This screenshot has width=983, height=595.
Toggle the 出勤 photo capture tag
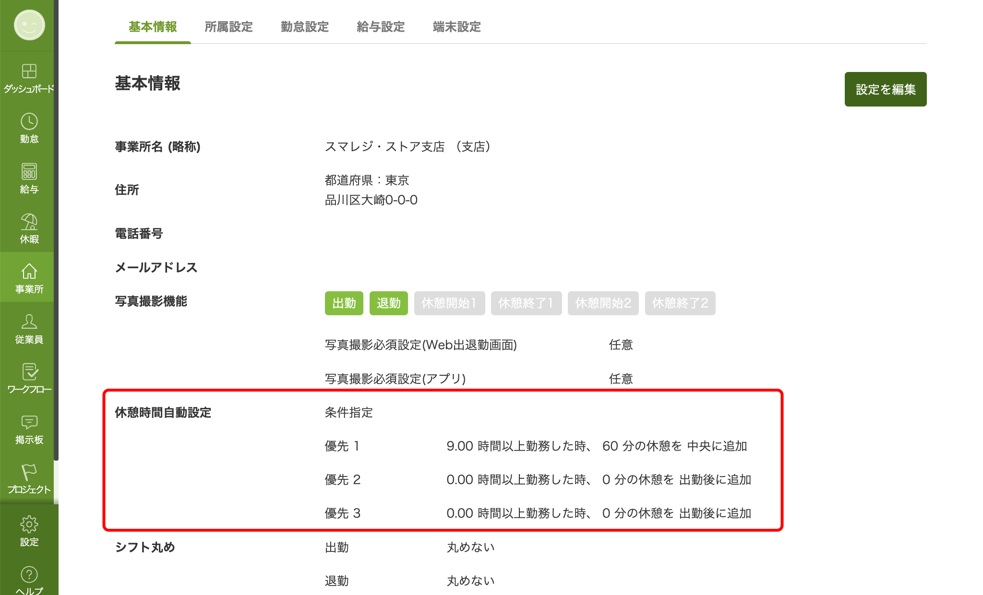pyautogui.click(x=344, y=303)
